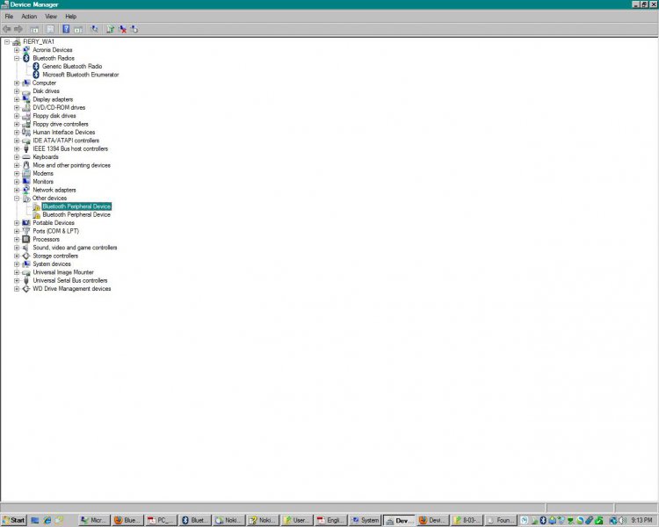This screenshot has height=527, width=659.
Task: Click the red X Uninstall toolbar icon
Action: click(123, 29)
